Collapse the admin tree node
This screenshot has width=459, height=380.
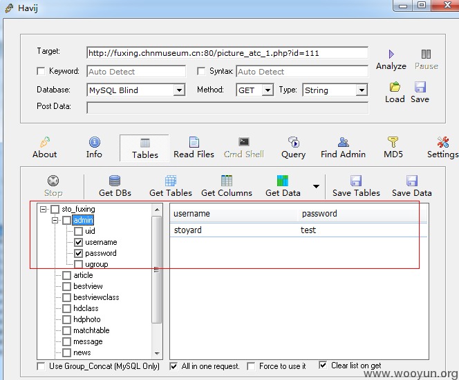pyautogui.click(x=55, y=220)
